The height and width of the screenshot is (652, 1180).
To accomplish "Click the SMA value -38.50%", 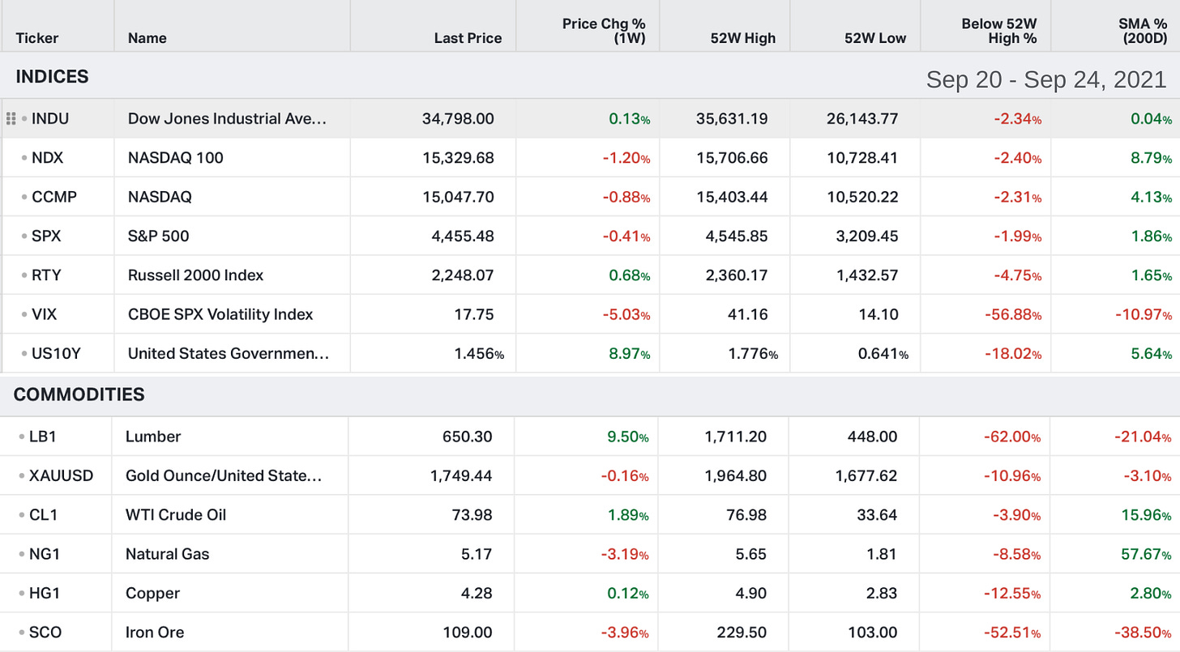I will click(1142, 633).
